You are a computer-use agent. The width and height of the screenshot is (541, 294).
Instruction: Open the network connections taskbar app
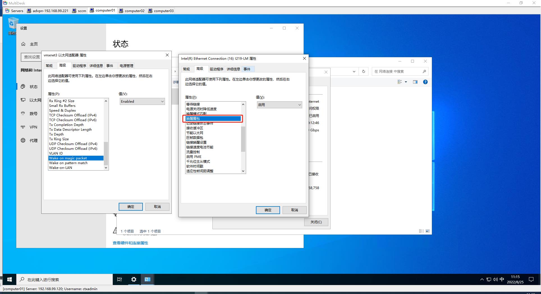tap(148, 279)
